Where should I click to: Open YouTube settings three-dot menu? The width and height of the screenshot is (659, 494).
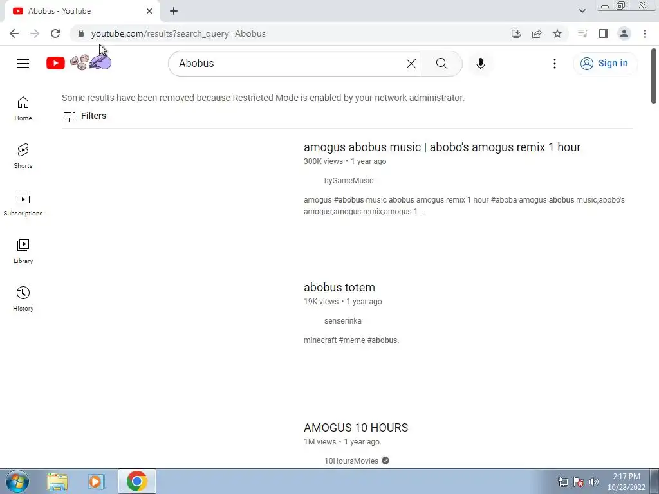[x=554, y=64]
